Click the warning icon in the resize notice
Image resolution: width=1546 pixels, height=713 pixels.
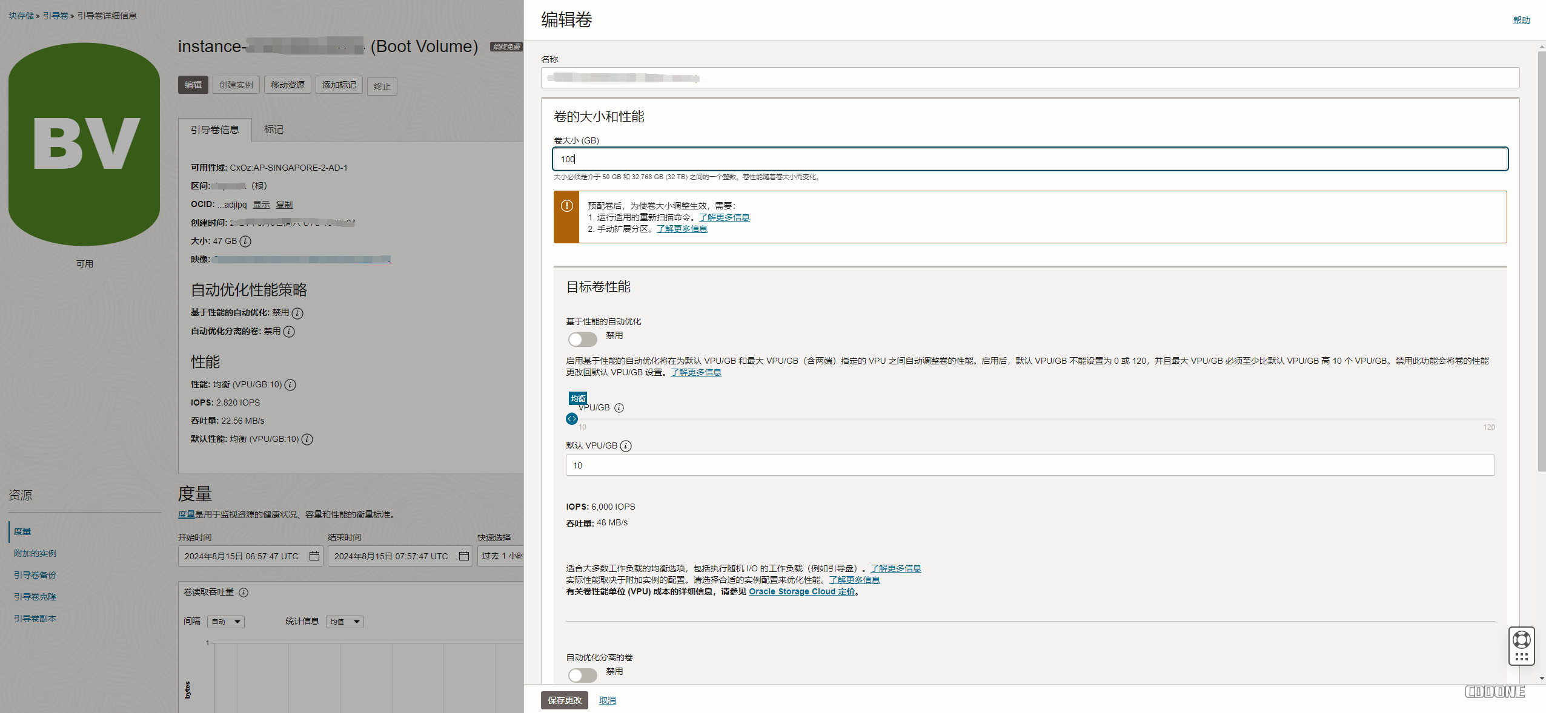(x=566, y=206)
